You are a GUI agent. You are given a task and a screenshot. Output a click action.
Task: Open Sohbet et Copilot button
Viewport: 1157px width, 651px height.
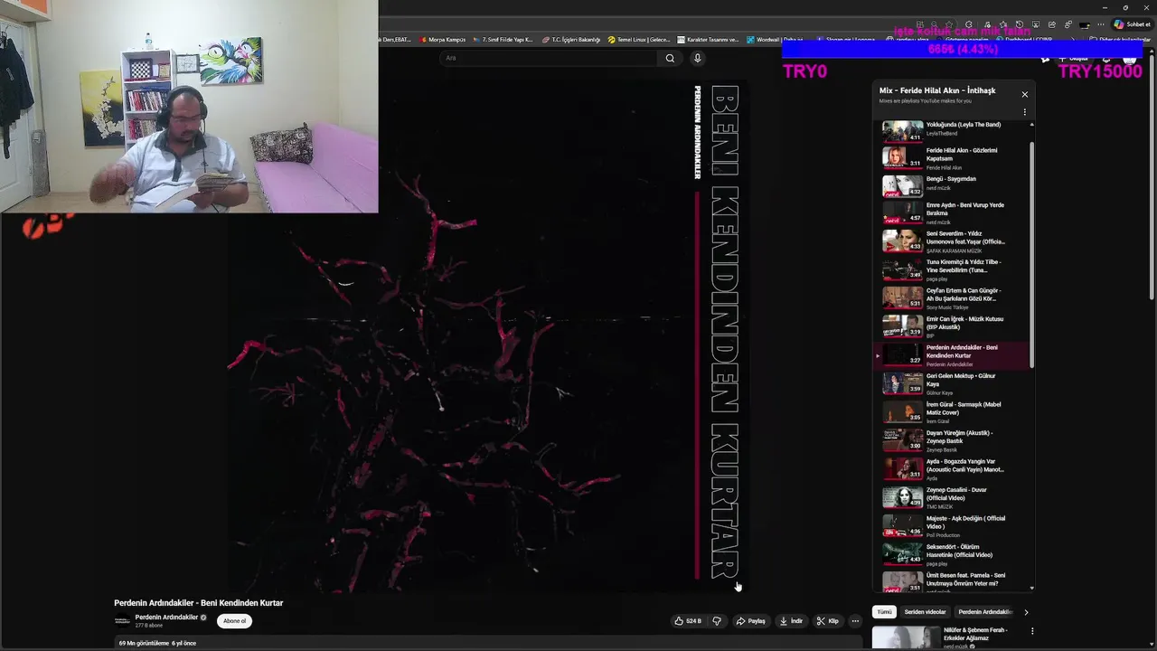[x=1133, y=24]
